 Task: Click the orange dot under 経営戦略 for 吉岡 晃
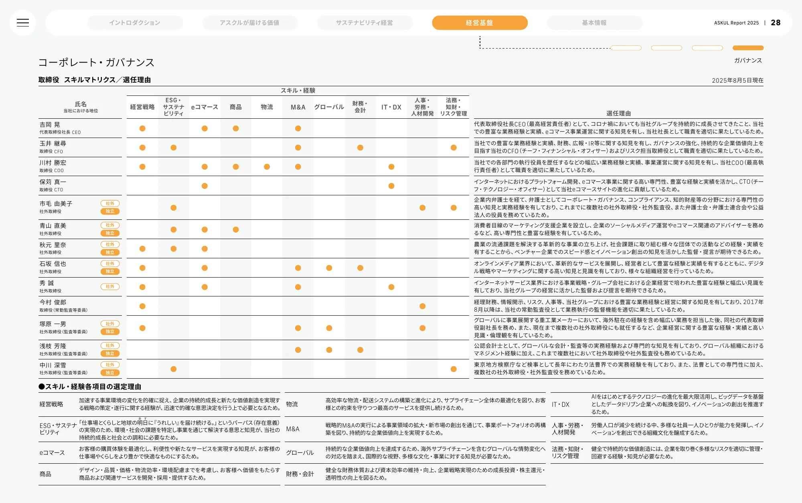pyautogui.click(x=142, y=128)
